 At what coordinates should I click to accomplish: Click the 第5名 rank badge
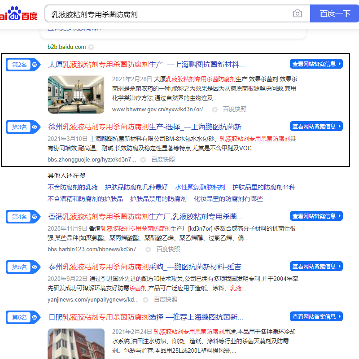[x=23, y=267]
